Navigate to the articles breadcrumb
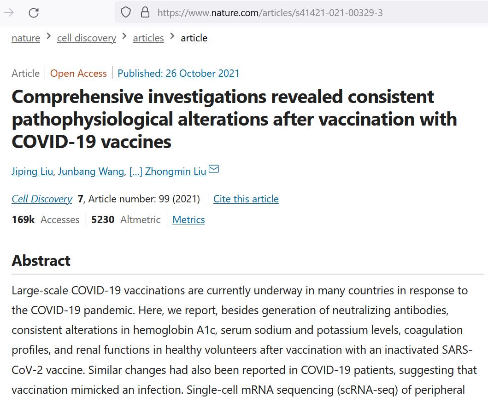The image size is (488, 402). tap(148, 38)
